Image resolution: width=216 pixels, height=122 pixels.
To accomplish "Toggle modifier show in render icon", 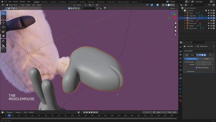I will pyautogui.click(x=205, y=55).
